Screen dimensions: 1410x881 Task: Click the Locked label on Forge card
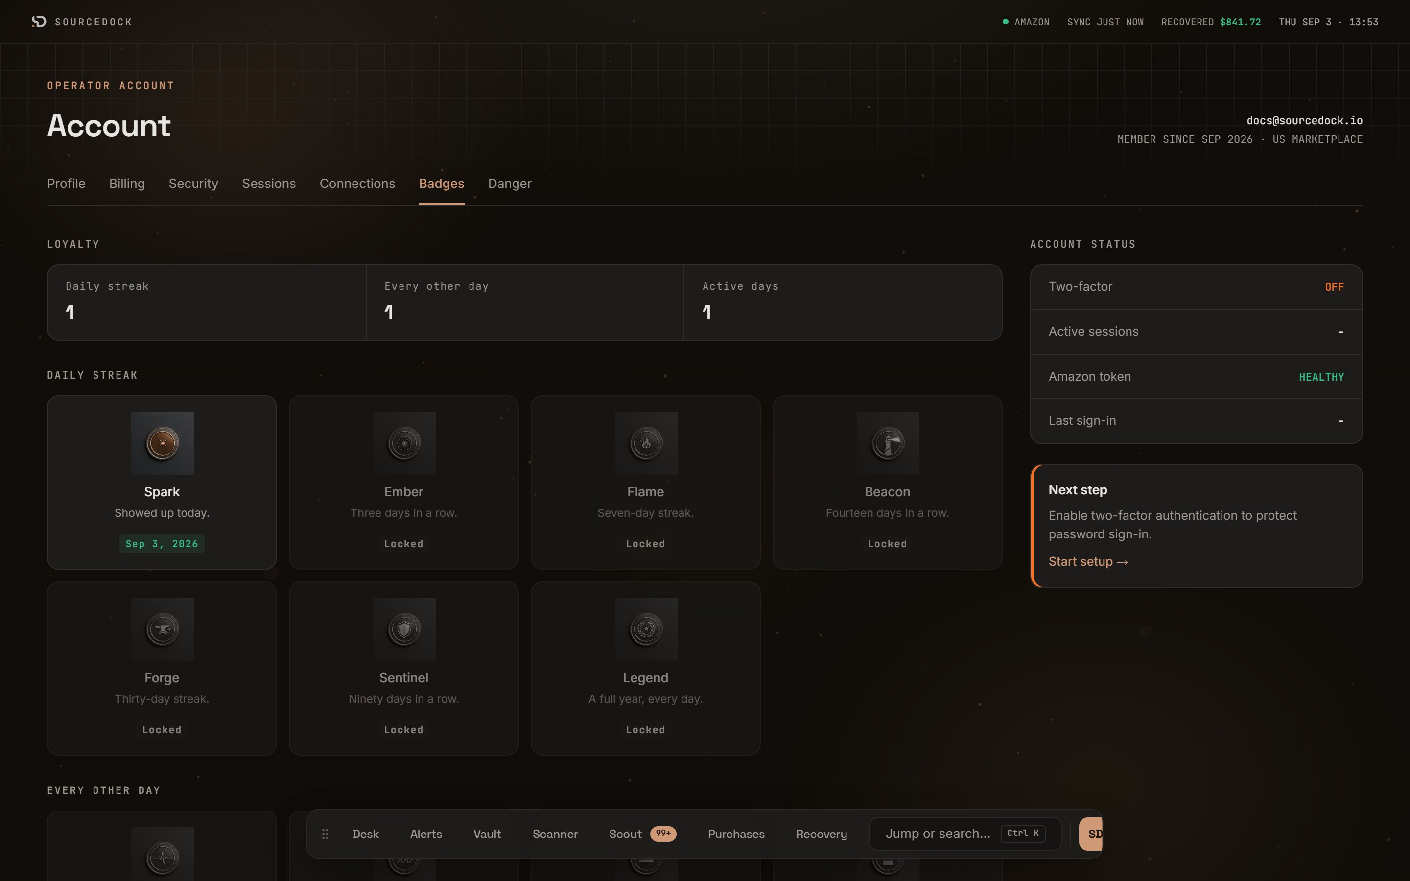coord(162,729)
